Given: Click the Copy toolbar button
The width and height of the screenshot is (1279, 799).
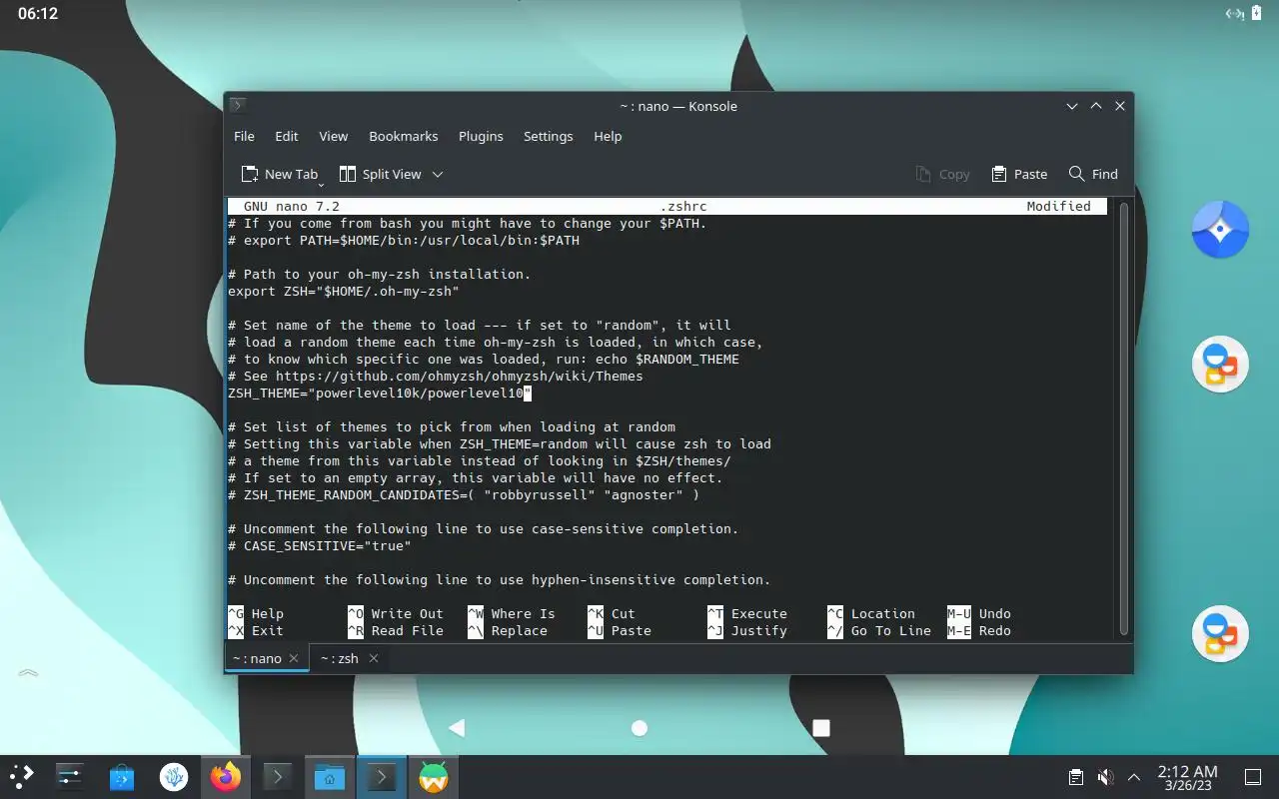Looking at the screenshot, I should [942, 174].
